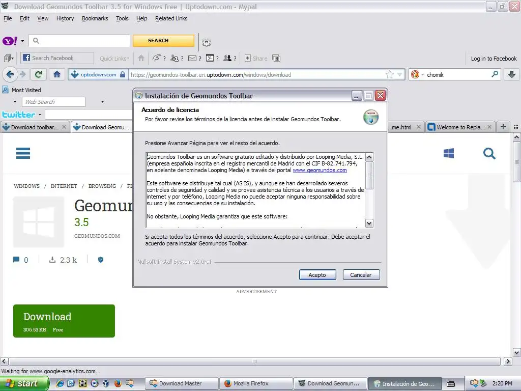Open Facebook friend requests icon
Screen dimensions: 521x391
[x=175, y=58]
